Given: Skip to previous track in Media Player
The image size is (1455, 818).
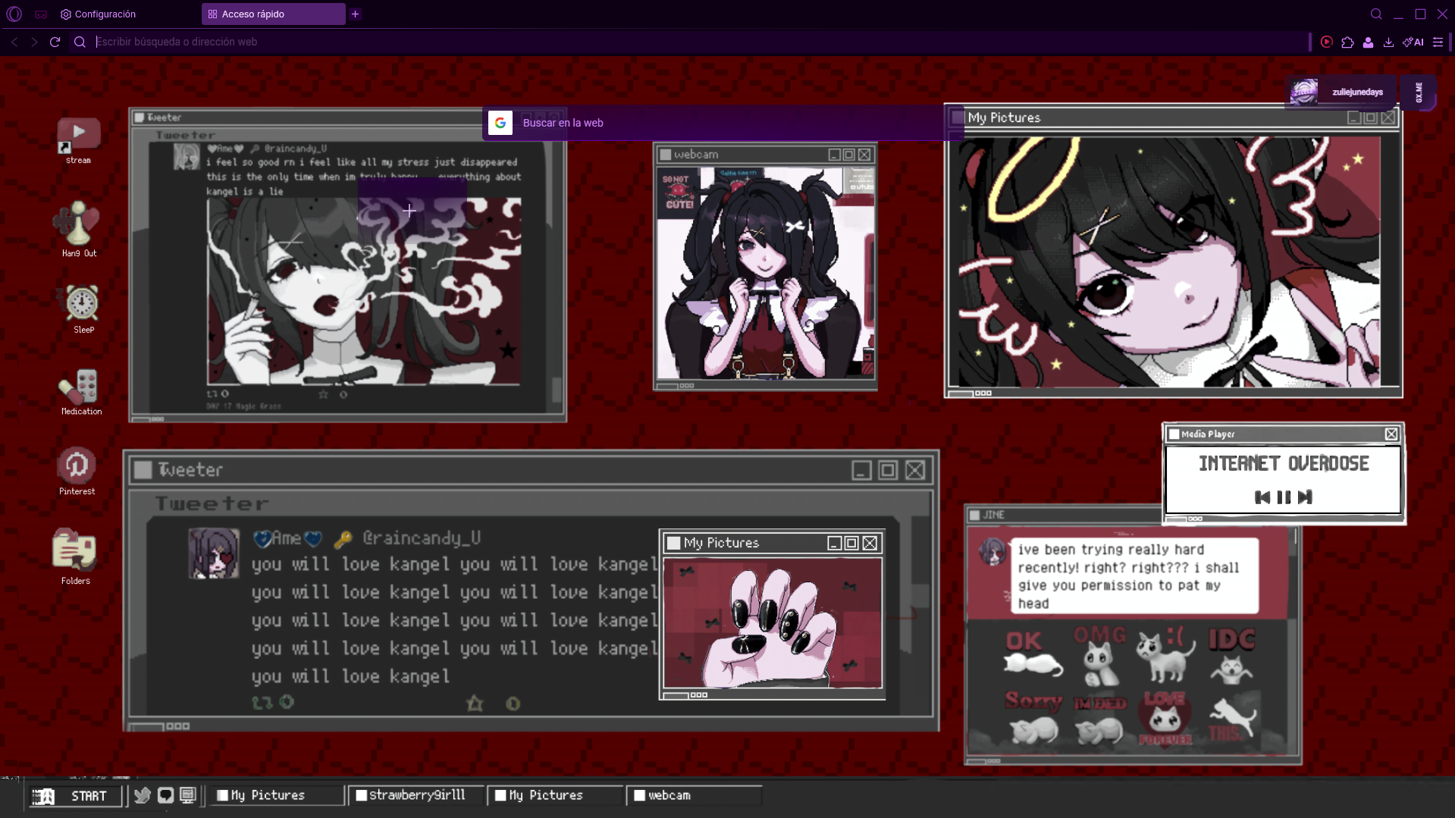Looking at the screenshot, I should click(x=1262, y=497).
